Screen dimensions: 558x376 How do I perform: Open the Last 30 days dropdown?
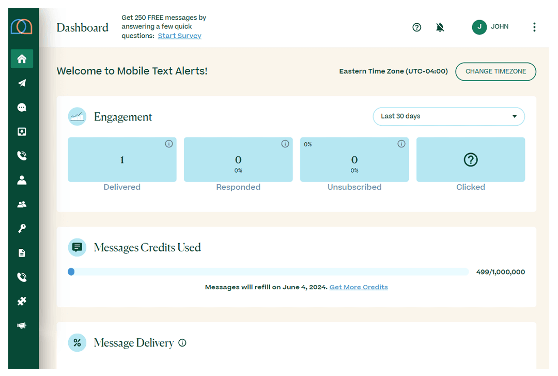(x=448, y=116)
